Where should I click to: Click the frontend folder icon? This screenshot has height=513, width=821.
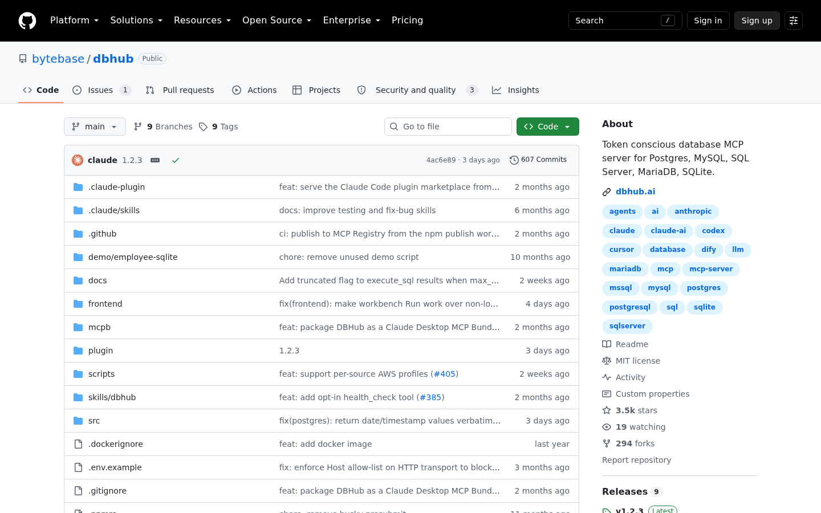pos(78,304)
